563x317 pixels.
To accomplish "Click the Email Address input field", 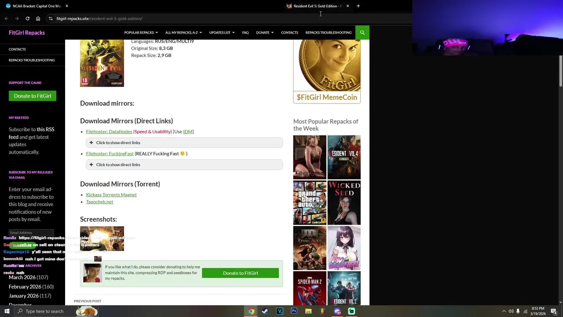I will coord(31,232).
